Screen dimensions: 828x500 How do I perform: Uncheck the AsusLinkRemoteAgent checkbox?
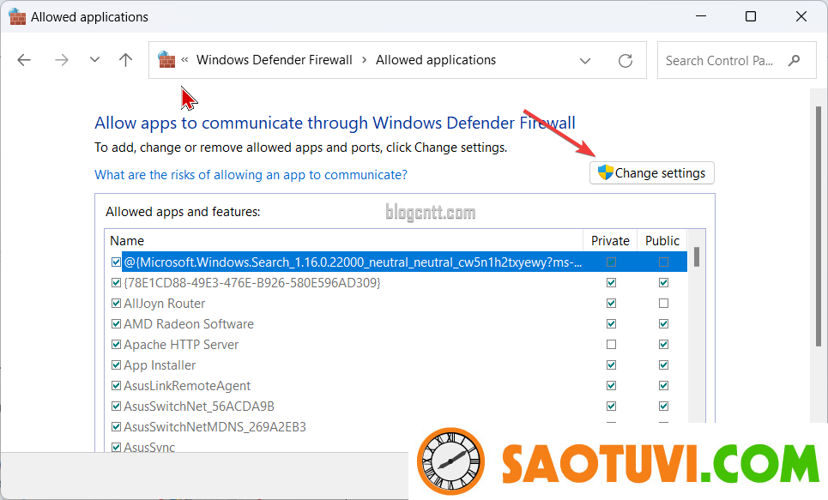coord(116,385)
